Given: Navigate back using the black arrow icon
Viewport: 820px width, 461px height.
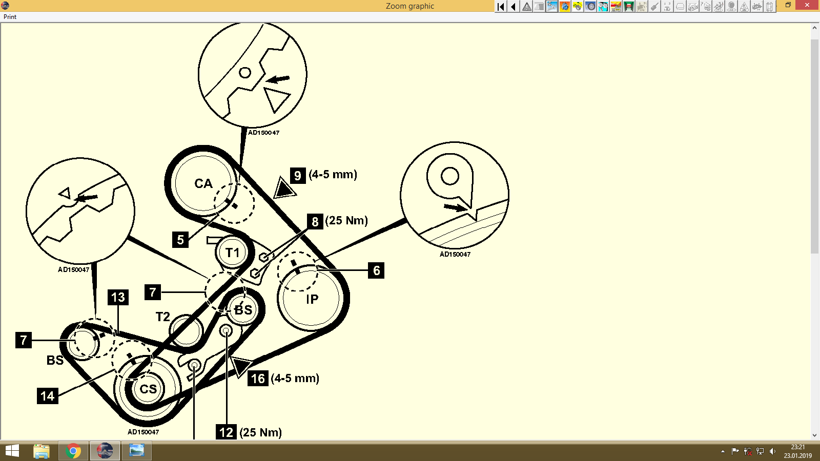Looking at the screenshot, I should (514, 7).
